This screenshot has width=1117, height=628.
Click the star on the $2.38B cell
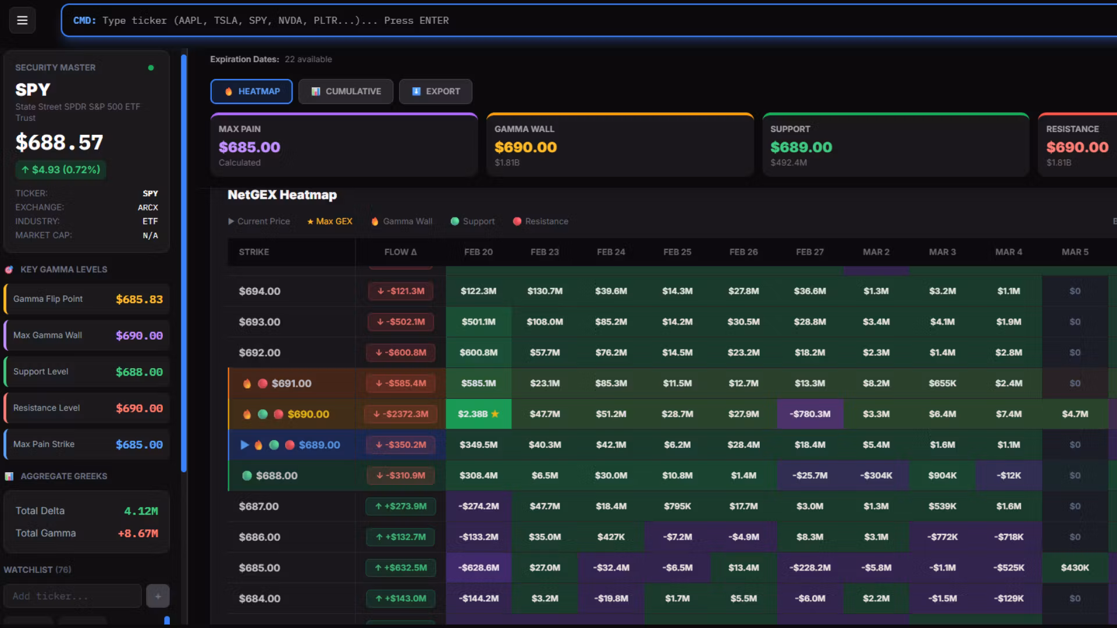coord(495,414)
